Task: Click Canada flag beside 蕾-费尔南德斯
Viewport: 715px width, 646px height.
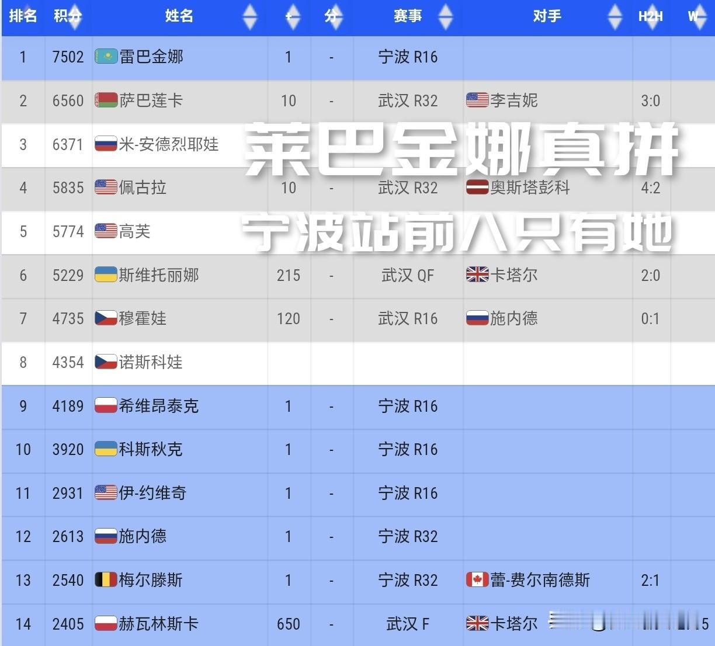Action: [x=477, y=580]
